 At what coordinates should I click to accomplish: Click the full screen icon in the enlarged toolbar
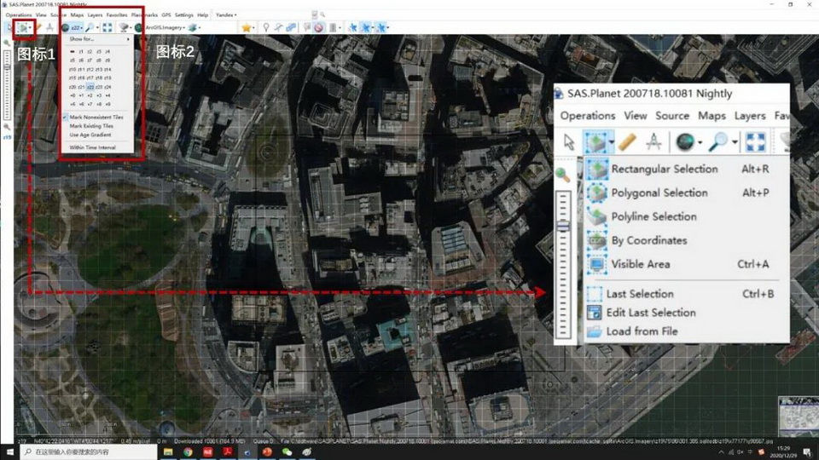click(x=755, y=141)
